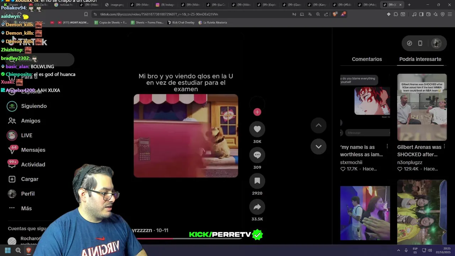Open the music note playlist icon in toolbar

[x=414, y=14]
